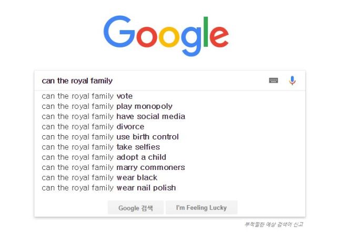Choose the 'wear nail polish' suggestion
The width and height of the screenshot is (342, 232).
[x=170, y=188]
